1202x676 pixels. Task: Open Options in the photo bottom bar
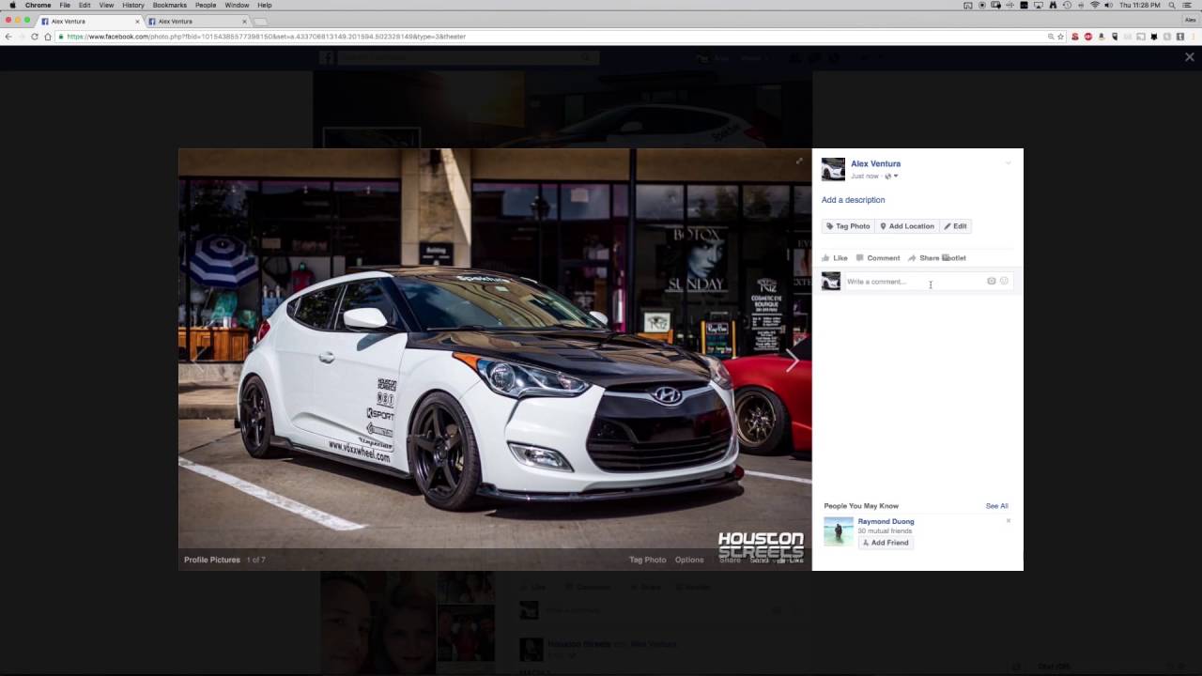click(689, 560)
